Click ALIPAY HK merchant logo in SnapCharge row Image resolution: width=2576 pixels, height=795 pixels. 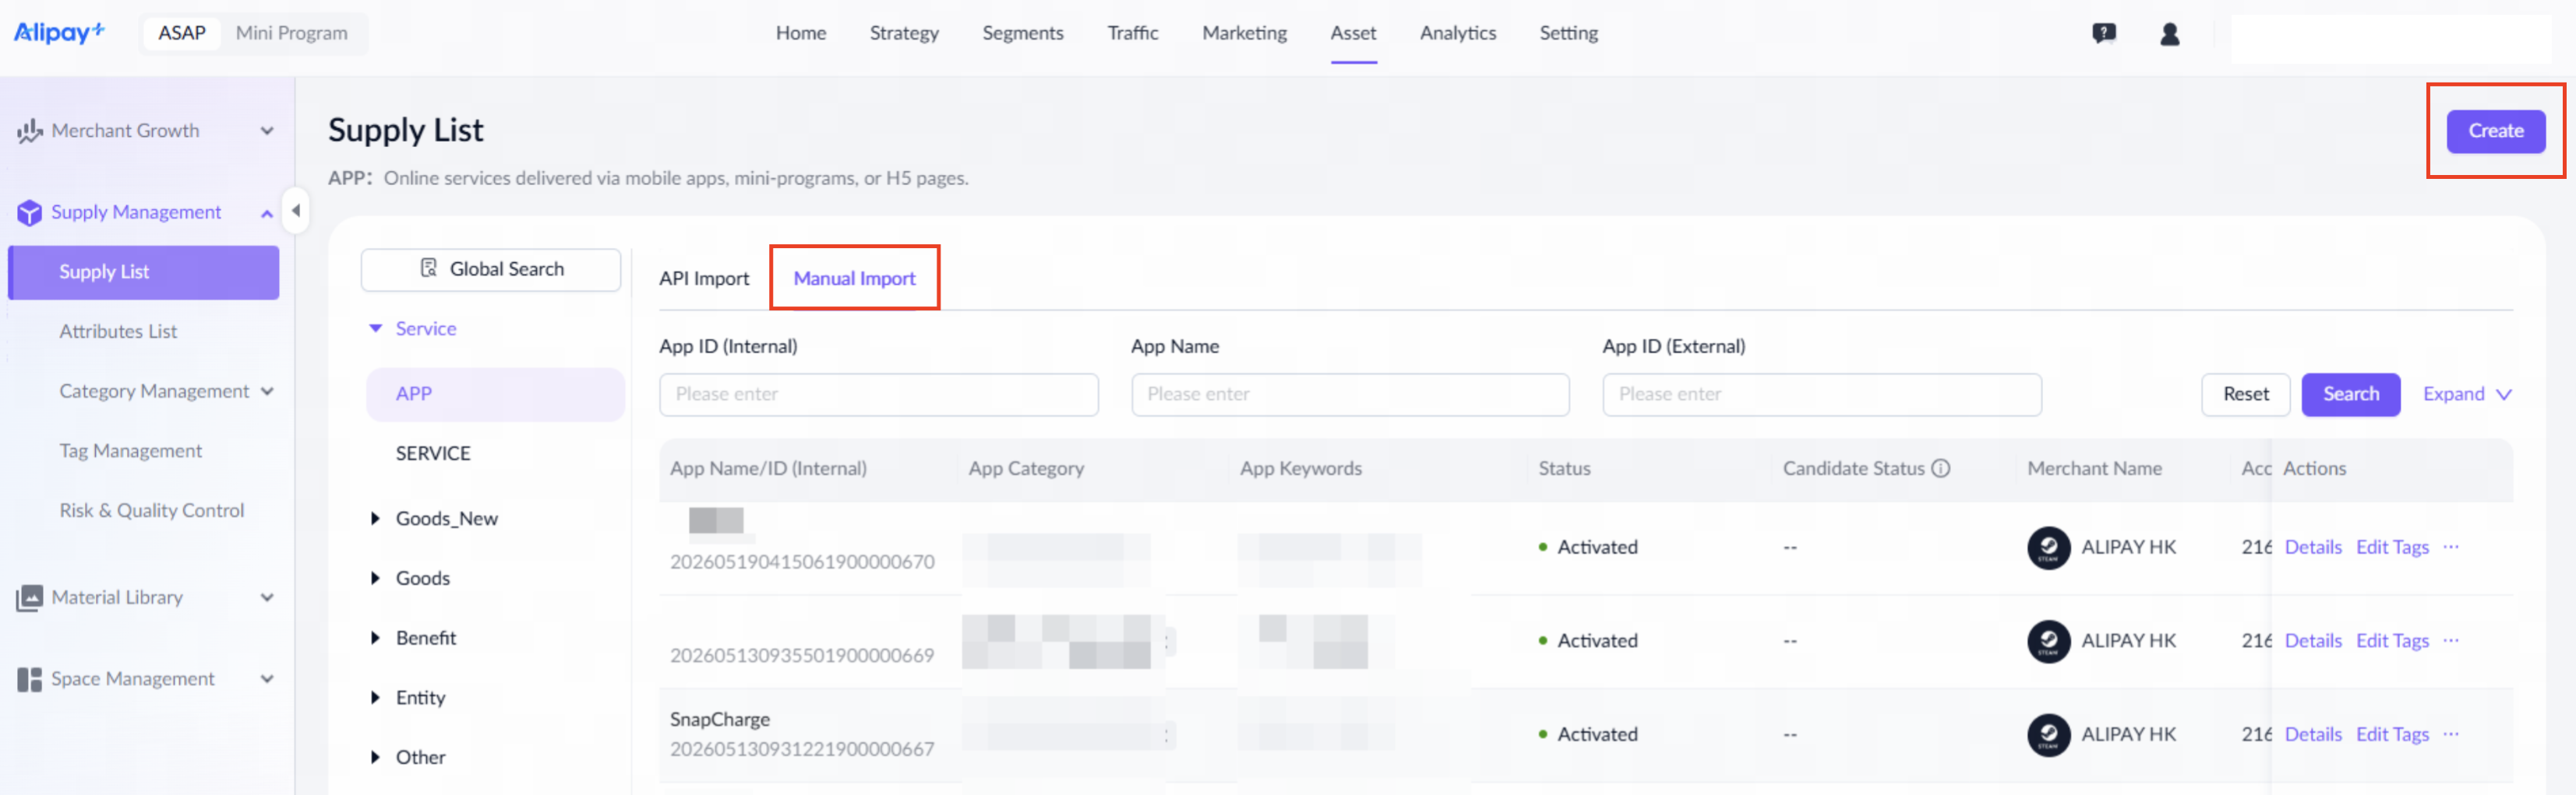point(2048,735)
